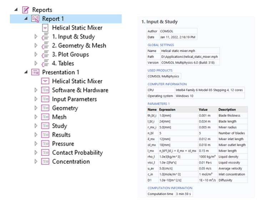Click the title icon under Report 1

tap(45, 28)
